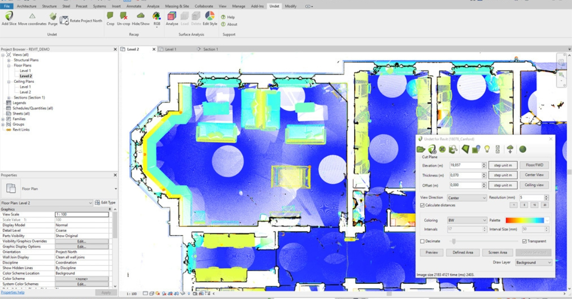Click the Defined Area button
The height and width of the screenshot is (299, 572).
pos(463,252)
